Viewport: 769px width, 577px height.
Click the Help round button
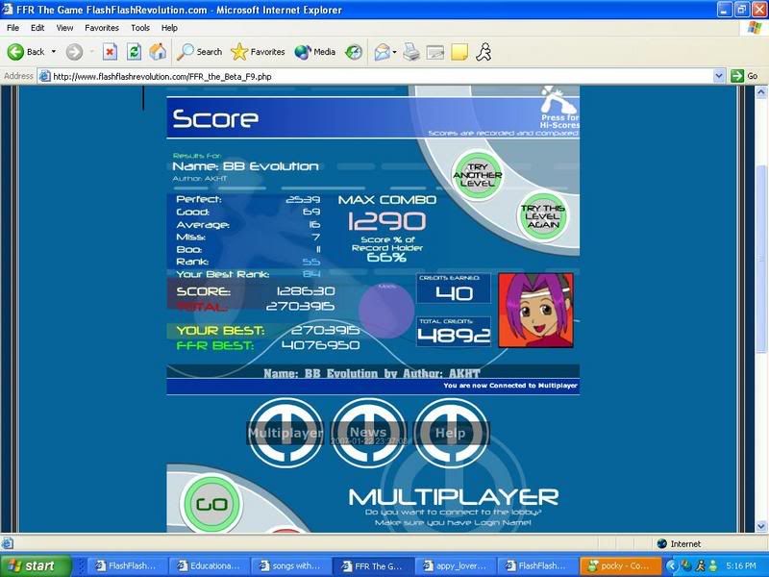coord(451,432)
